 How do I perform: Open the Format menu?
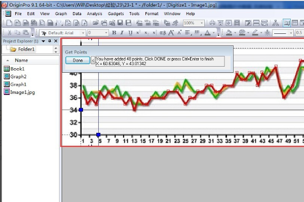point(151,14)
